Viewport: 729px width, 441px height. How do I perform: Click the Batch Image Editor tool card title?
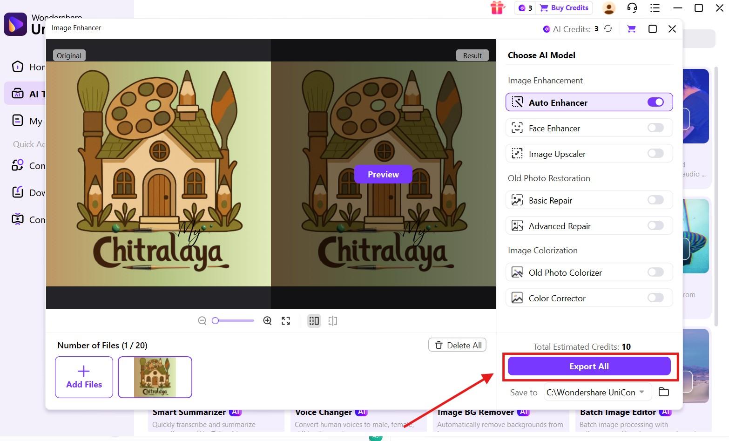[x=618, y=412]
